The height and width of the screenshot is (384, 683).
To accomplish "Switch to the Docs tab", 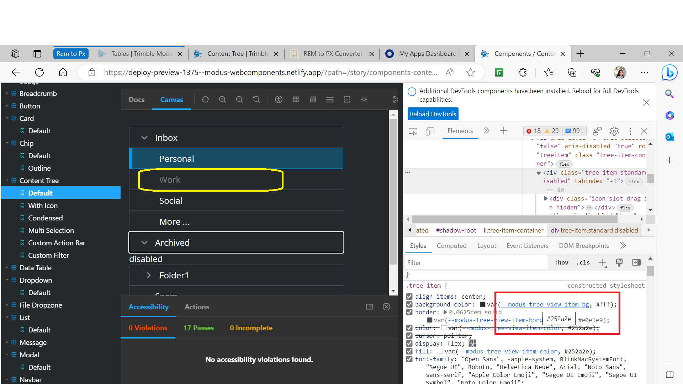I will tap(136, 100).
